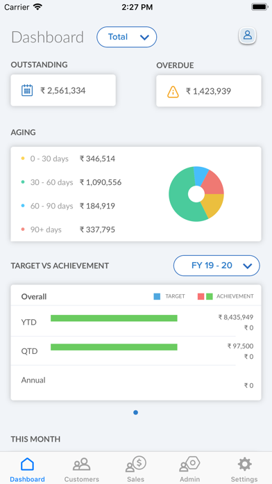This screenshot has width=272, height=484.
Task: Switch to the Customers tab label
Action: 81,479
